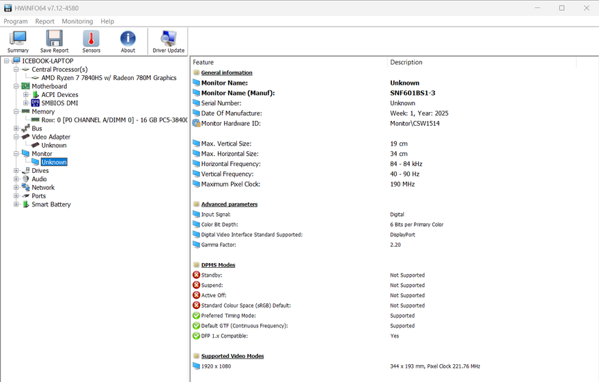Click the Advanced parameters section heading
599x382 pixels.
229,204
